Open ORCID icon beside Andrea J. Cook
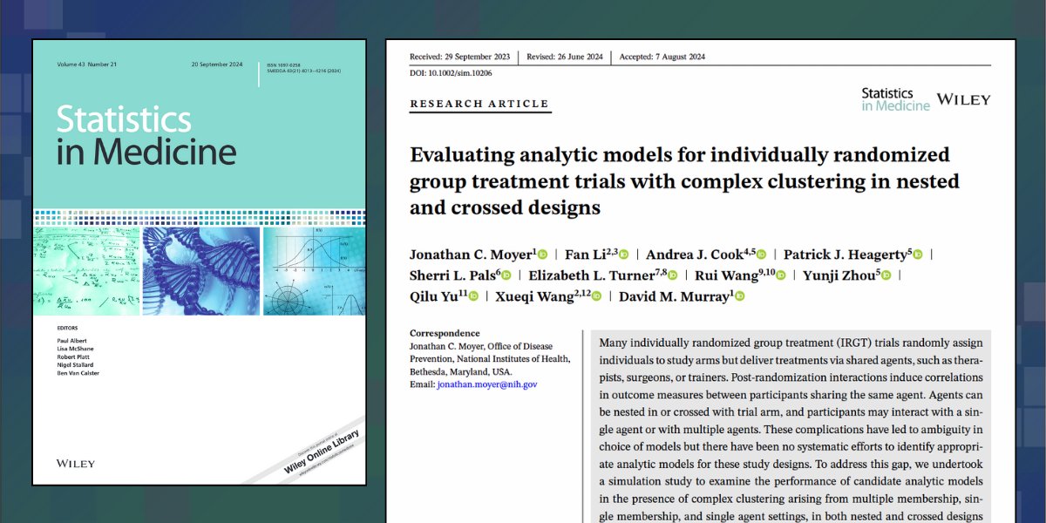Screen dimensions: 1046x523 pos(760,255)
